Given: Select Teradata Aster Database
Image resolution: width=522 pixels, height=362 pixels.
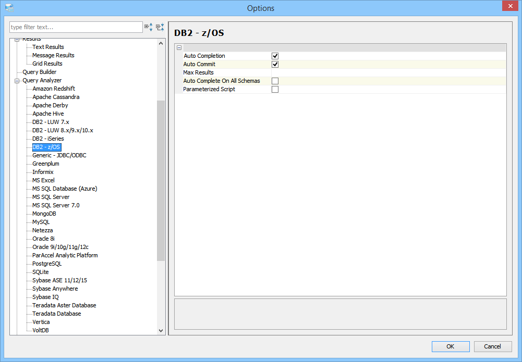Looking at the screenshot, I should pyautogui.click(x=64, y=305).
